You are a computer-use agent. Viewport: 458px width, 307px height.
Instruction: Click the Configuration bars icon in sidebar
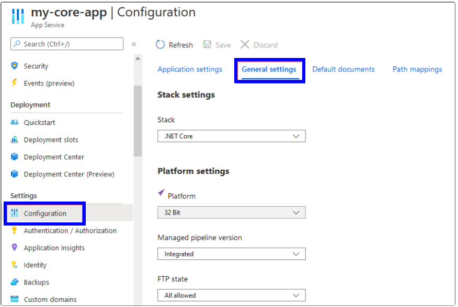pos(14,213)
